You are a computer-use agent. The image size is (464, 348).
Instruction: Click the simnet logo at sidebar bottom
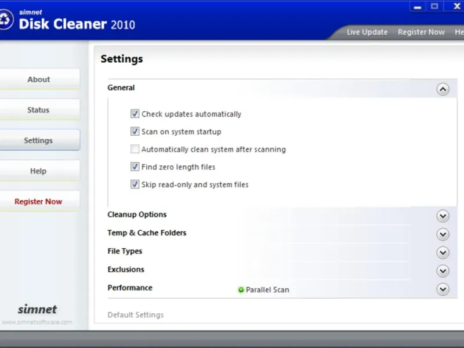tap(37, 309)
